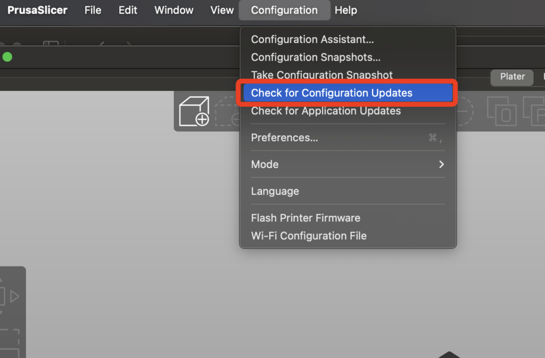545x358 pixels.
Task: Choose Take Configuration Snapshot
Action: (x=321, y=75)
